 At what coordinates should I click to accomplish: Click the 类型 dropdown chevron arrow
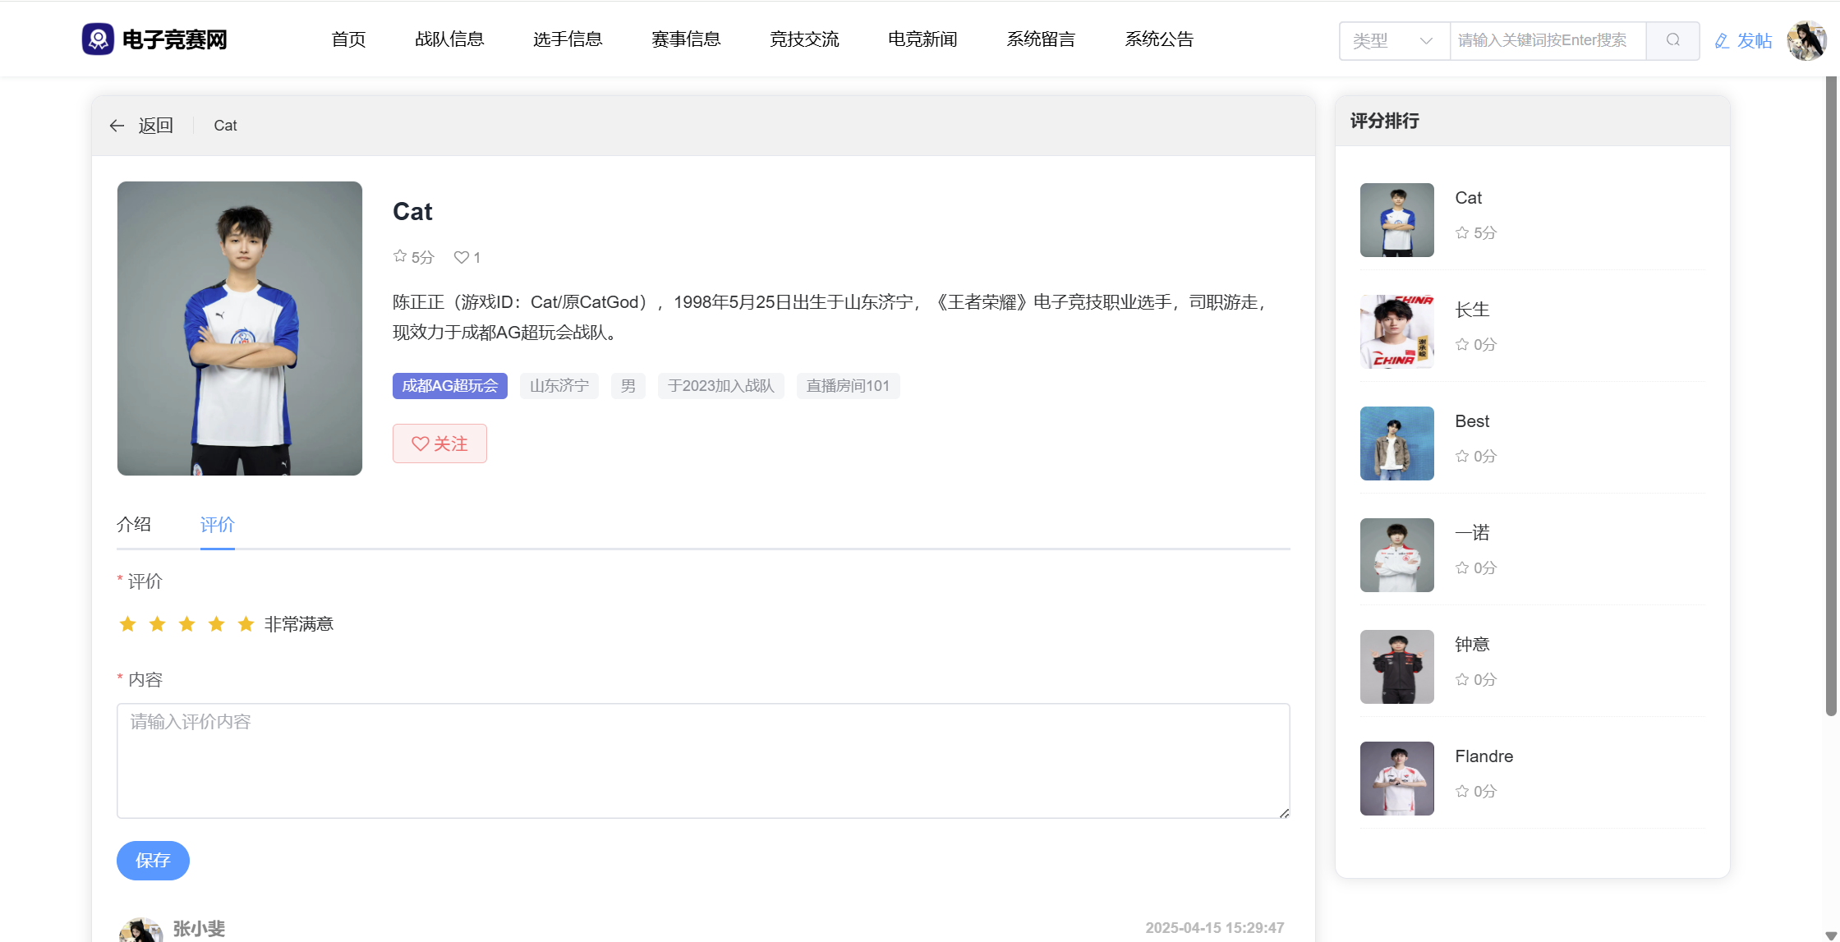1426,40
